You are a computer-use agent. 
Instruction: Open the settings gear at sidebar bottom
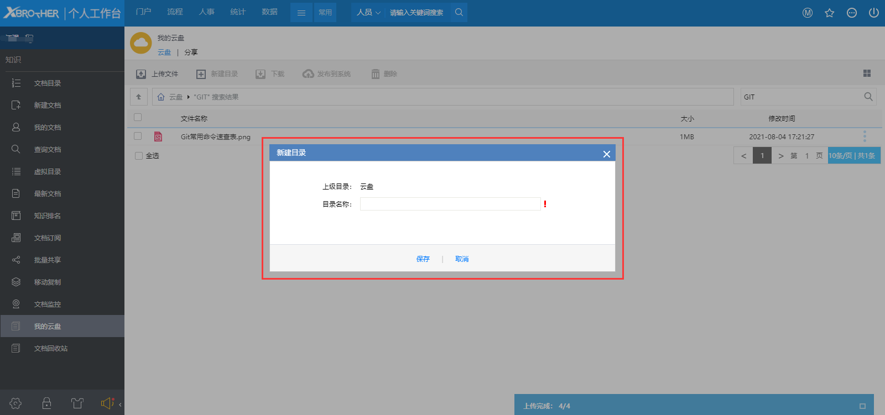click(15, 403)
